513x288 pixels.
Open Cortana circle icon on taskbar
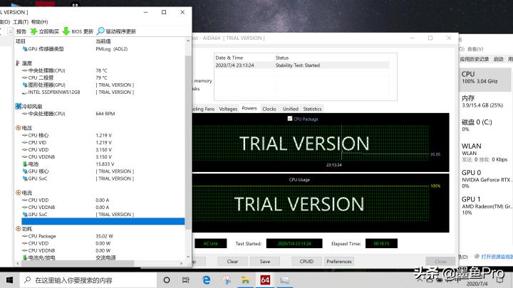click(x=167, y=280)
